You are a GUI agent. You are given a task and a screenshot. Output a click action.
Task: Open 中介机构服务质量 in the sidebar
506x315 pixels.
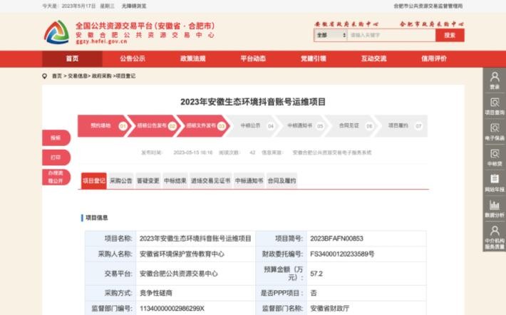point(495,237)
